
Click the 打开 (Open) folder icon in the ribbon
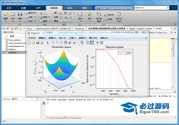13,14
